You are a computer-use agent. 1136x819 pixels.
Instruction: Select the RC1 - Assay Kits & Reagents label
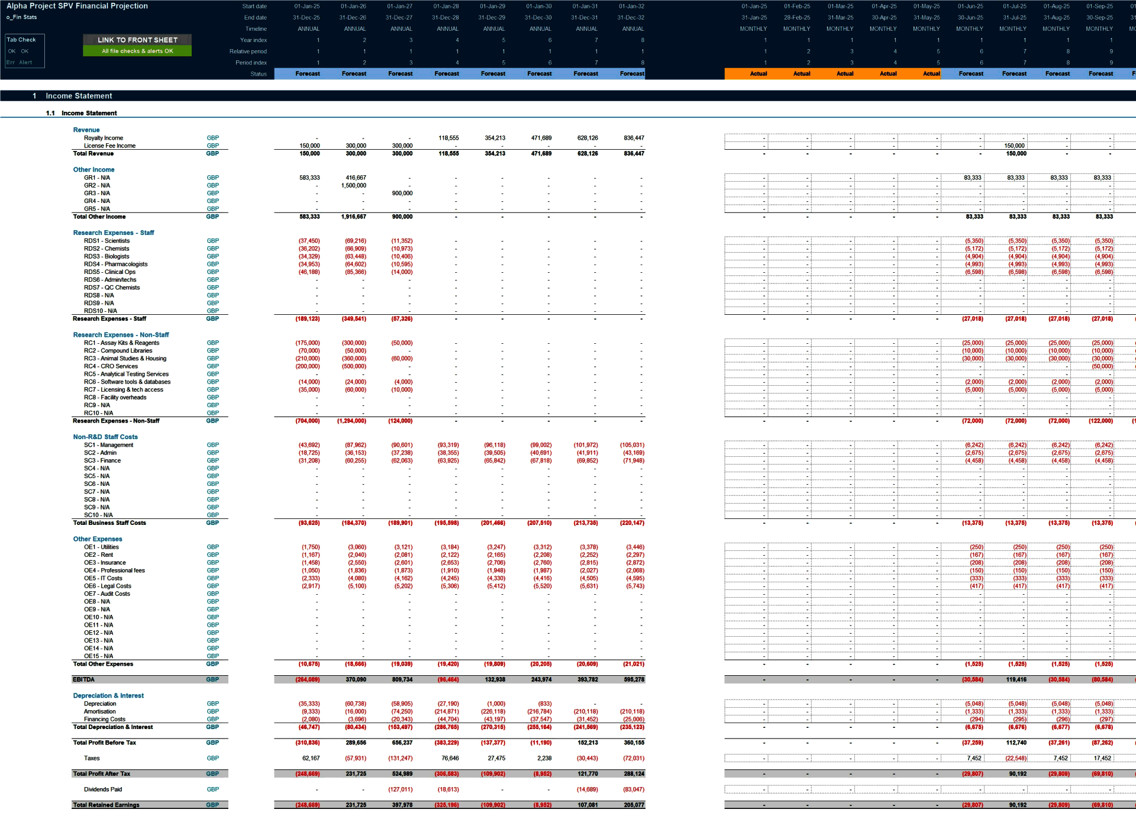click(x=121, y=343)
